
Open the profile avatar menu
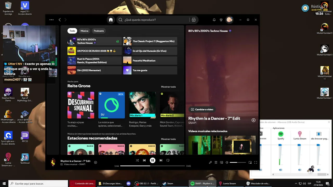point(229,20)
